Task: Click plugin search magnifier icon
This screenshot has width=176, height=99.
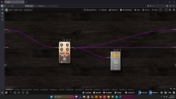Action: pos(171,89)
